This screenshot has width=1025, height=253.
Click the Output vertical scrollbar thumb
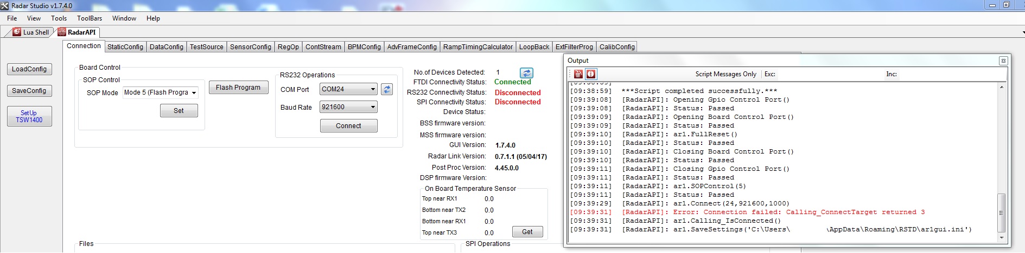tap(1002, 213)
